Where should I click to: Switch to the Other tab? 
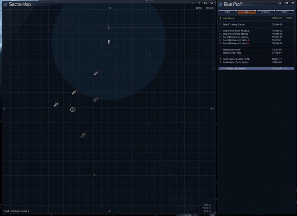pos(284,12)
